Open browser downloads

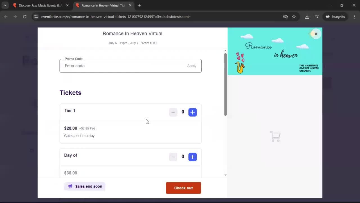point(307,17)
